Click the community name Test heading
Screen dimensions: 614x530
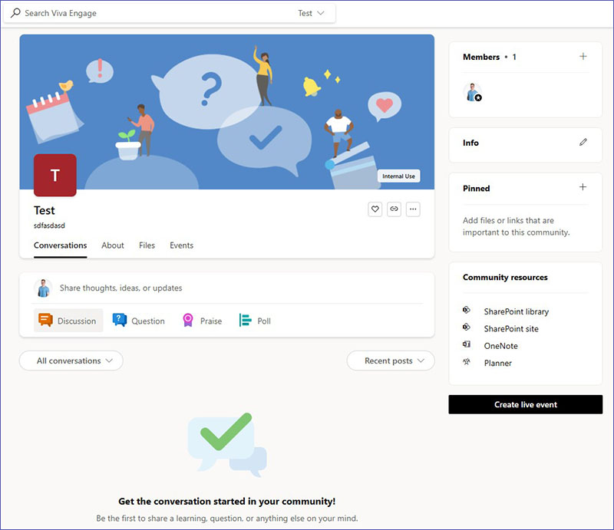click(45, 211)
